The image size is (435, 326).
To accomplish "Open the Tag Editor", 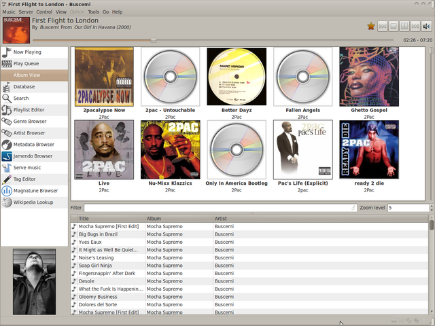I will click(x=34, y=179).
